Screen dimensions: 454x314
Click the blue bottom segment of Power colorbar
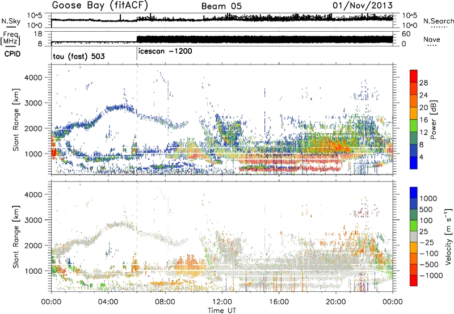pyautogui.click(x=414, y=163)
